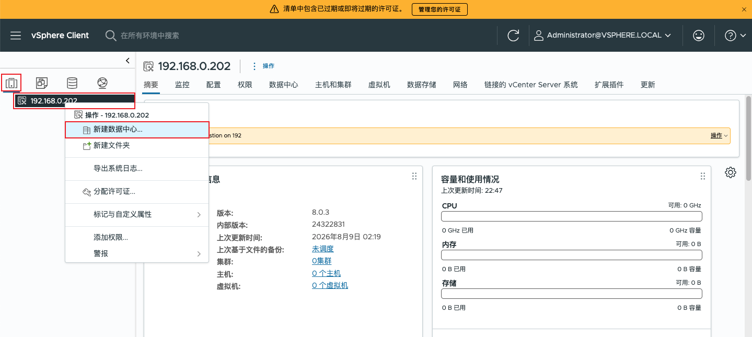Choose 分配许可证... from context menu
752x337 pixels.
(137, 192)
